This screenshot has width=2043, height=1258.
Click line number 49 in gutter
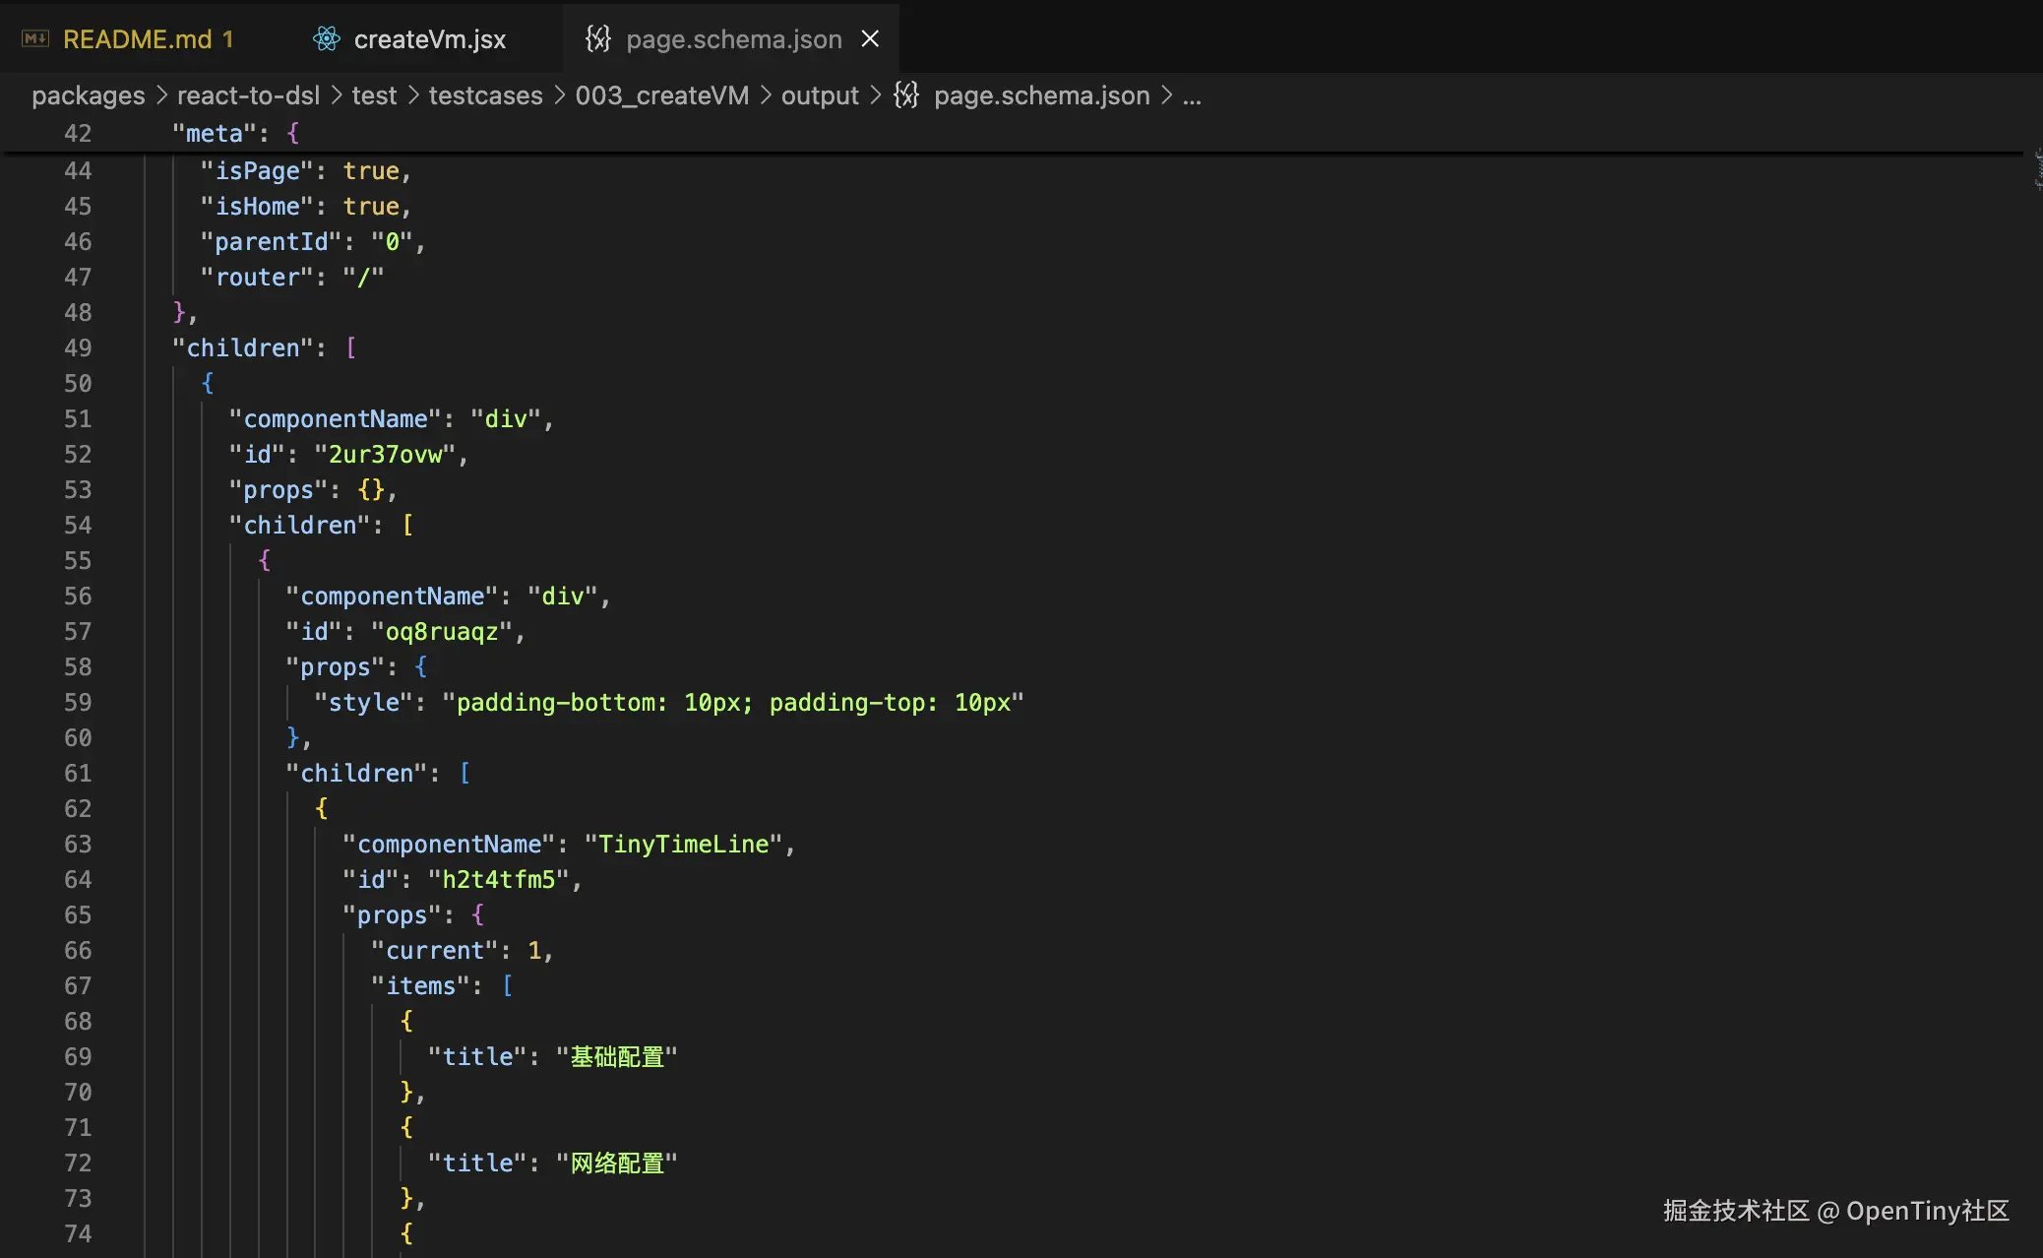coord(78,348)
